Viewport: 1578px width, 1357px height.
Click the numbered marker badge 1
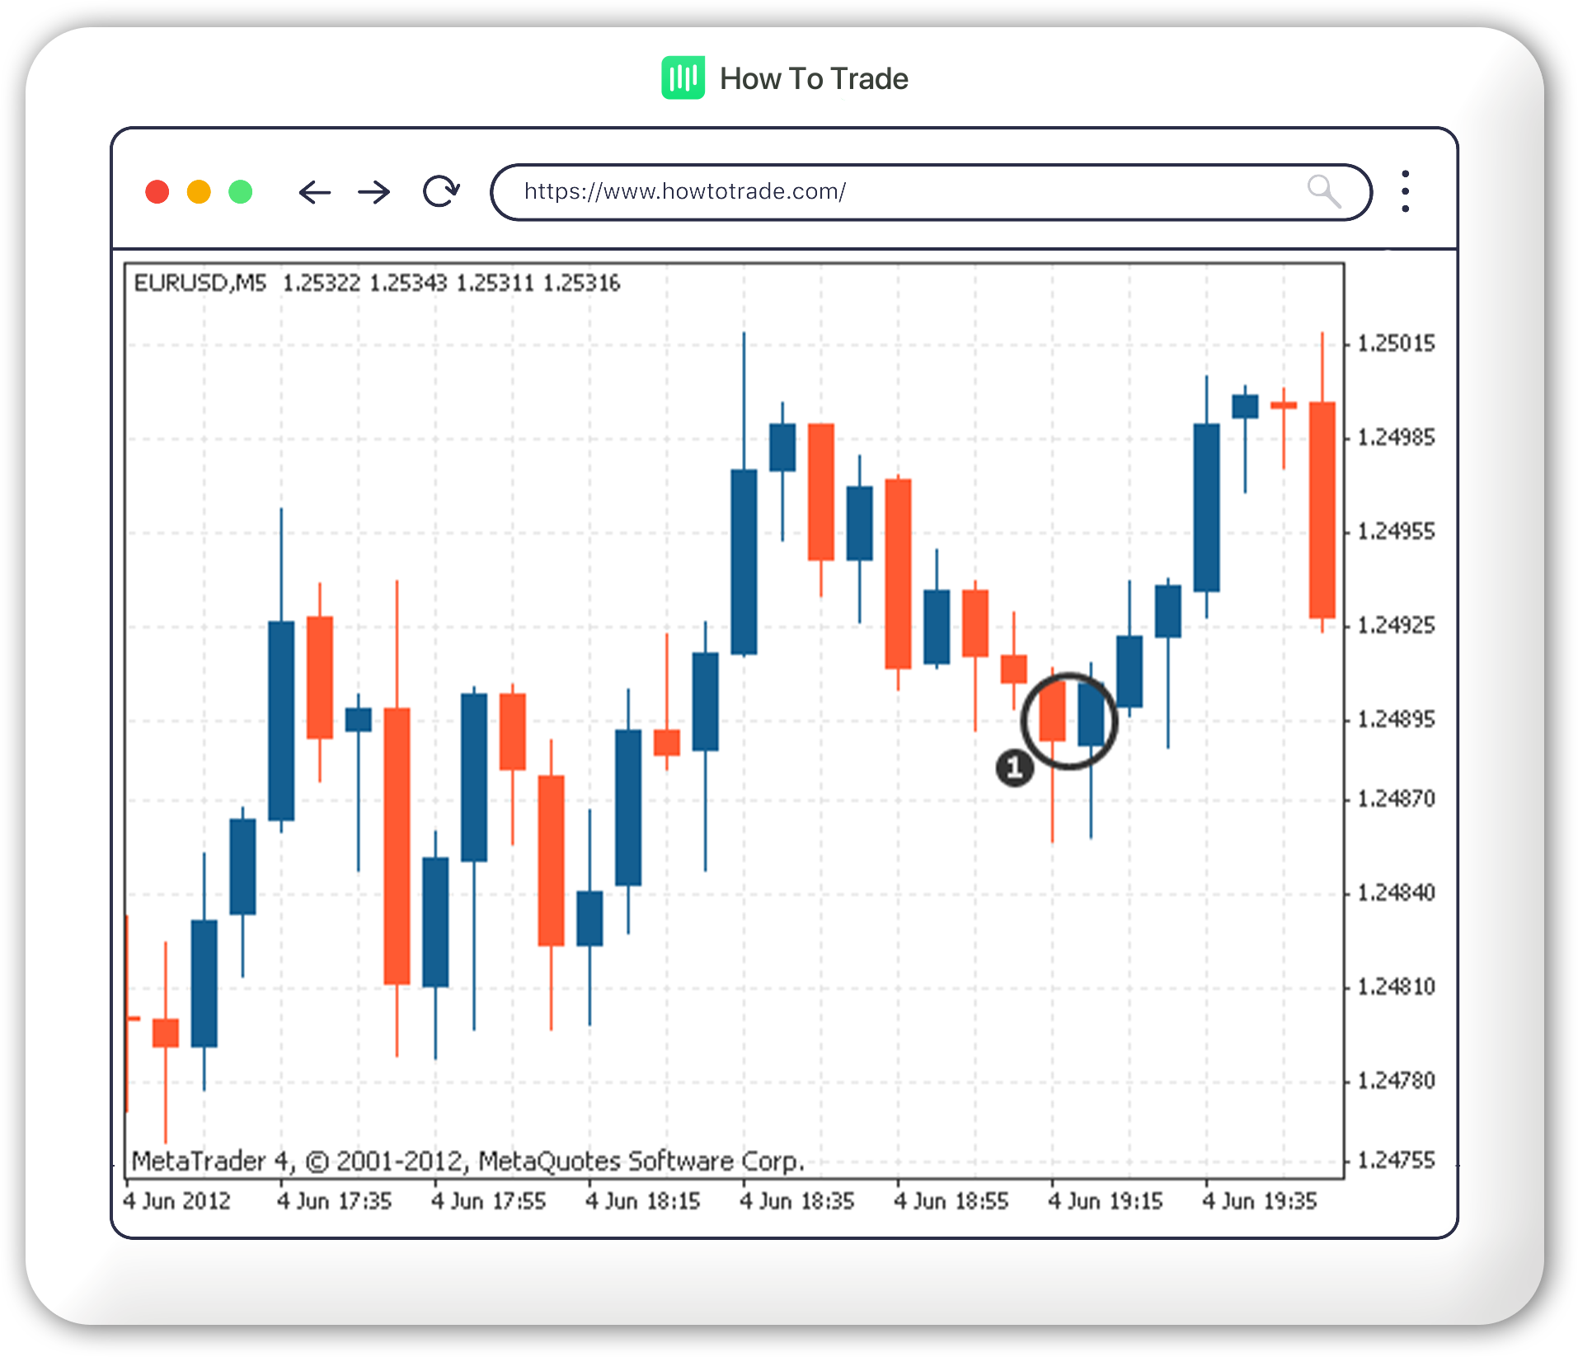point(1014,767)
